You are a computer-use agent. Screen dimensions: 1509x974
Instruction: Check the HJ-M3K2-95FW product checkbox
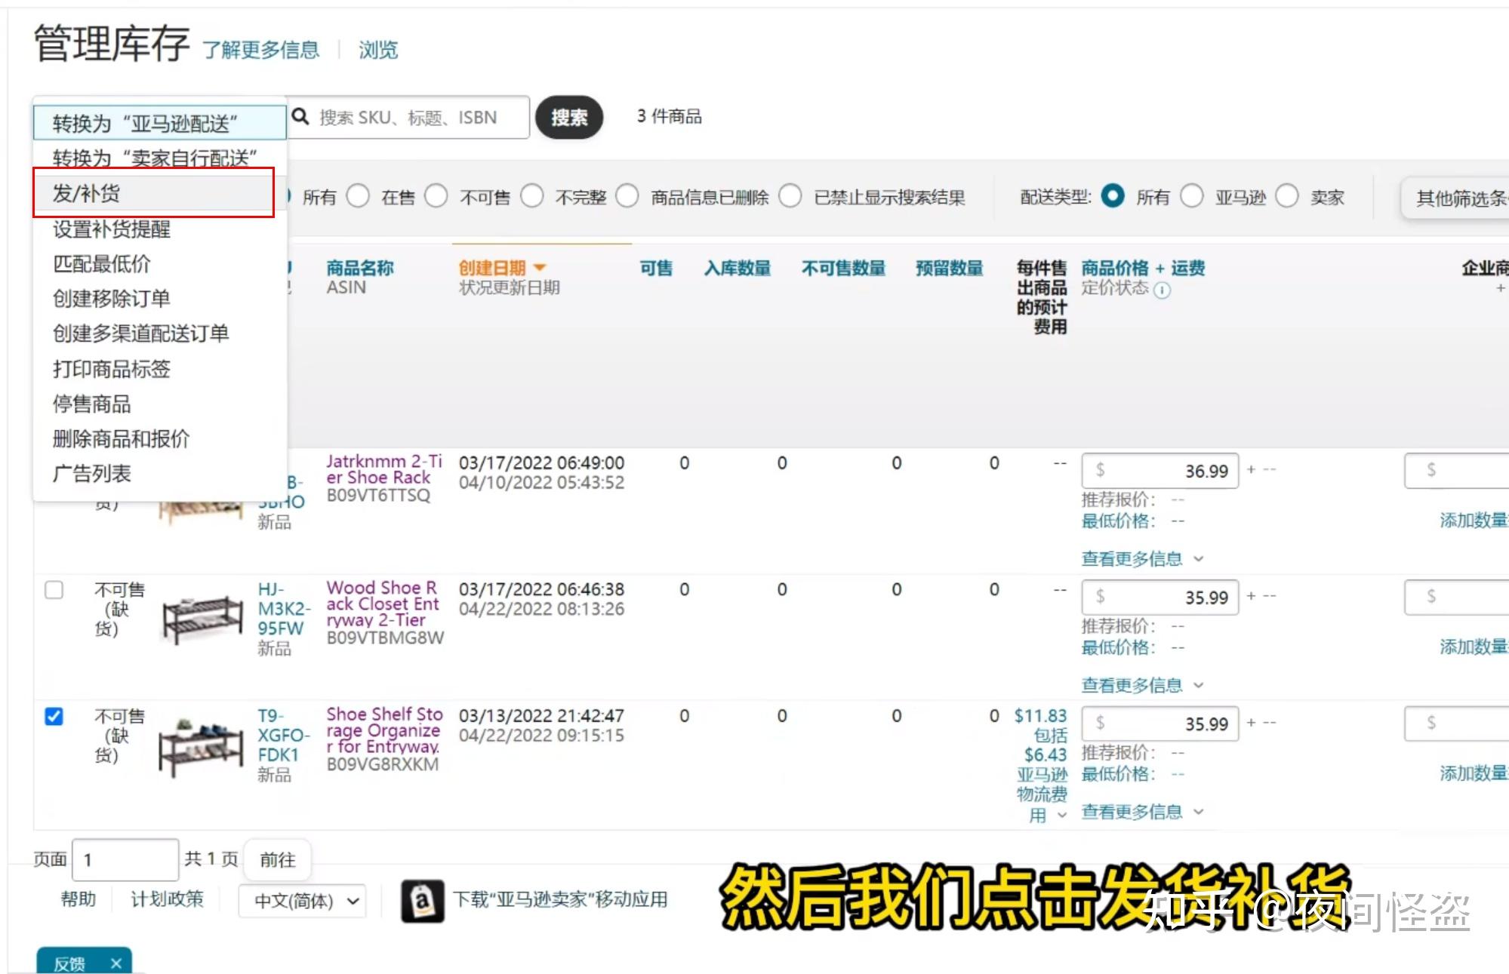pyautogui.click(x=54, y=589)
